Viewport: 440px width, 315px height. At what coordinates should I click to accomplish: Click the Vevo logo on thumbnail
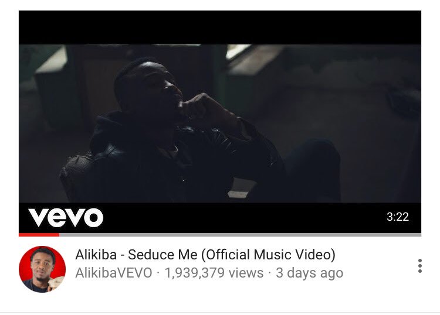tap(66, 217)
